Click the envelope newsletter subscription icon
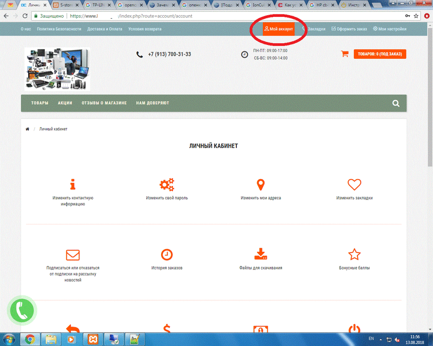This screenshot has height=346, width=433. [73, 254]
